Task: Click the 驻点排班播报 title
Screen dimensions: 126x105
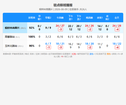Action: (63, 5)
